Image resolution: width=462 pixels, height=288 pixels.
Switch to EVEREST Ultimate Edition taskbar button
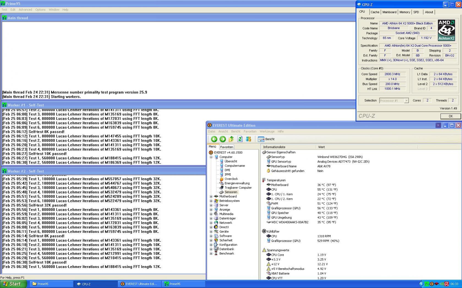[x=140, y=284]
